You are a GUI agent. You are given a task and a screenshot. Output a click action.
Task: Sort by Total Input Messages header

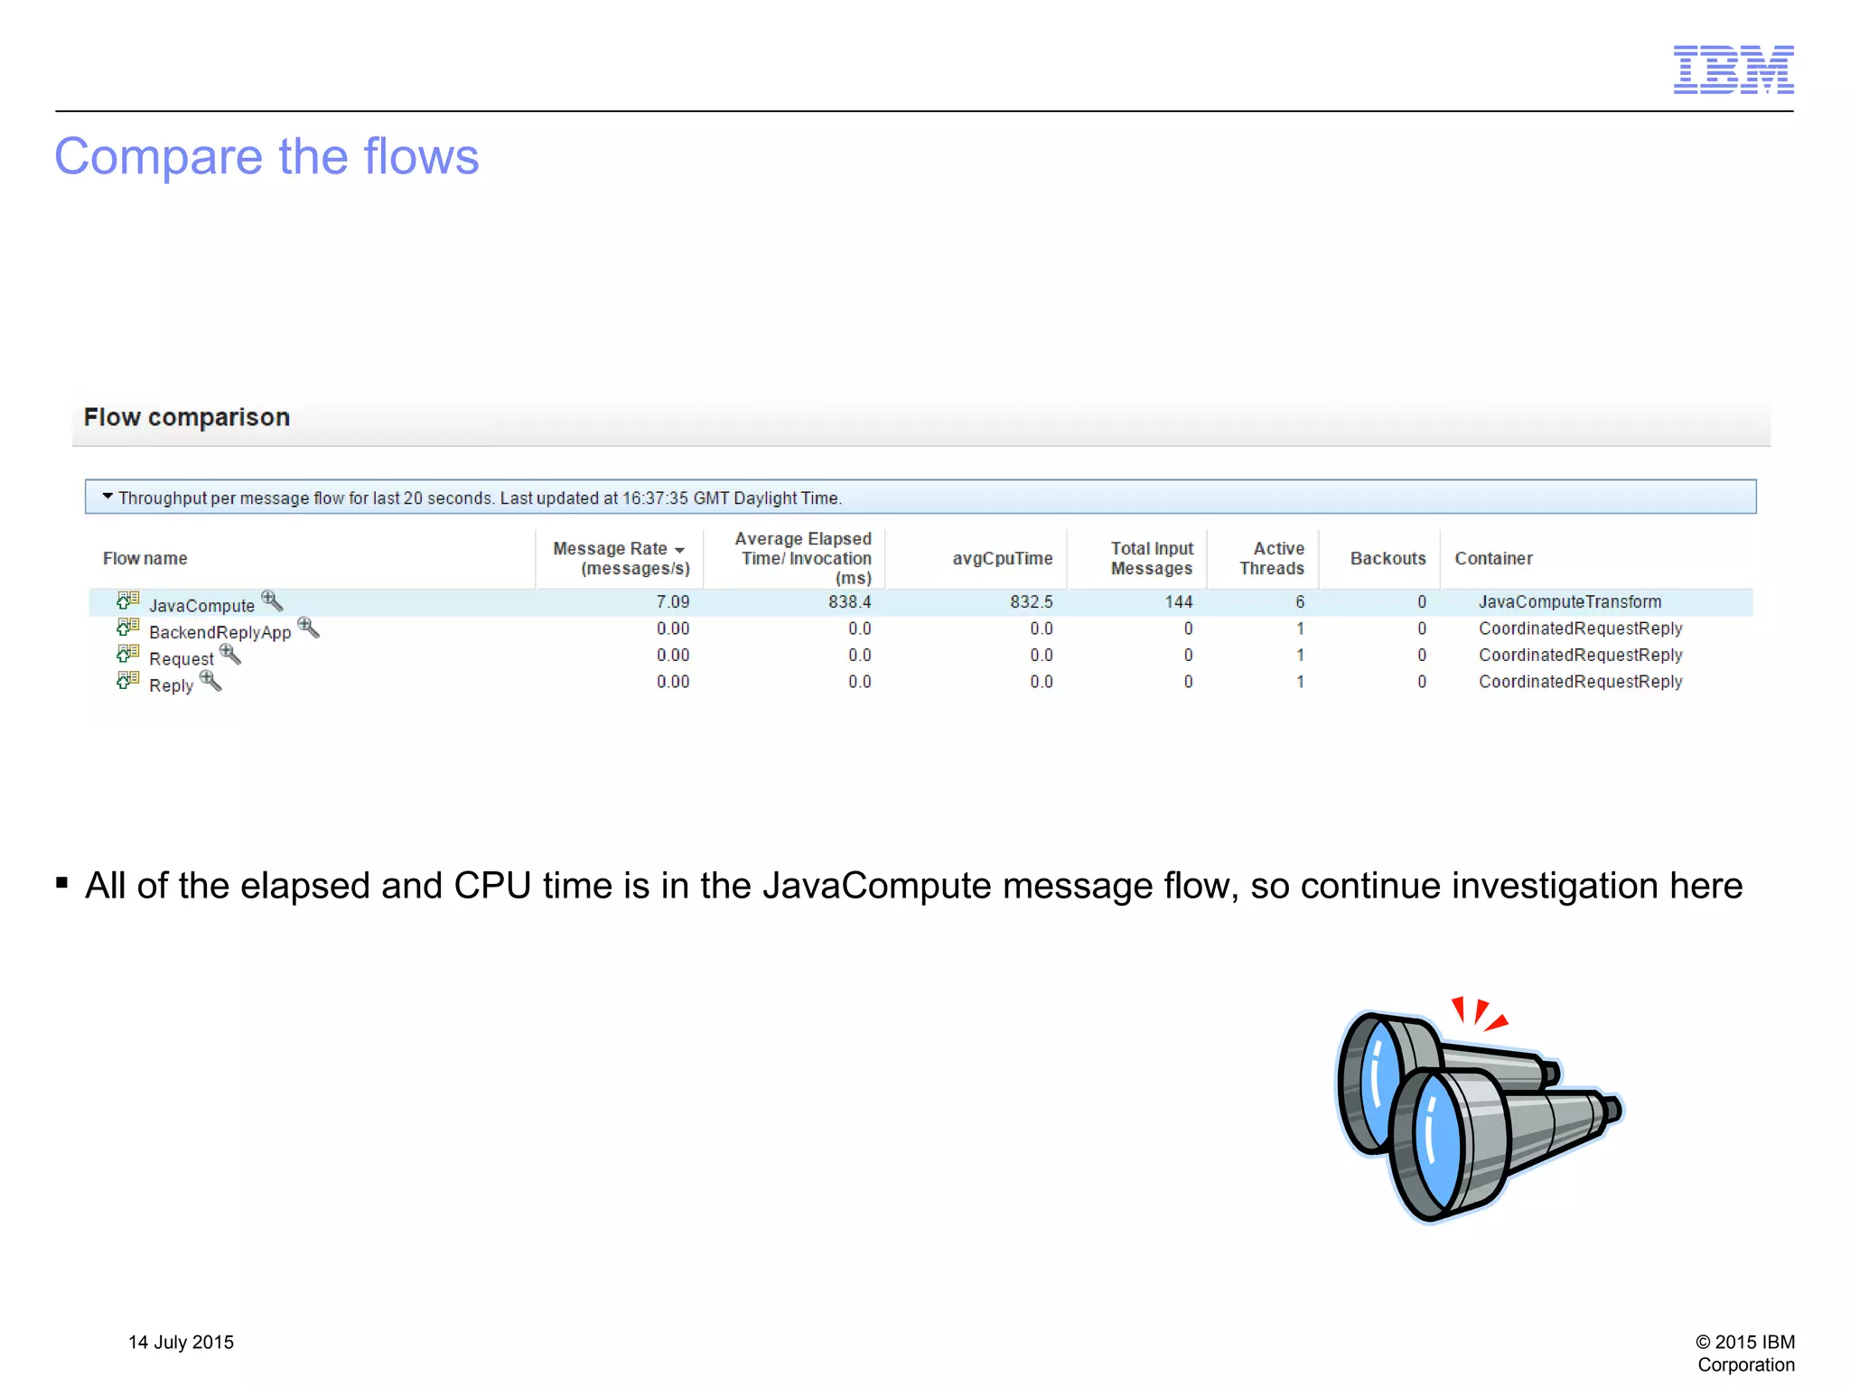[1152, 559]
